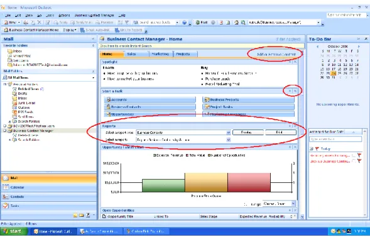The width and height of the screenshot is (370, 237).
Task: Go to next month in To-Do Bar calendar
Action: coord(359,47)
